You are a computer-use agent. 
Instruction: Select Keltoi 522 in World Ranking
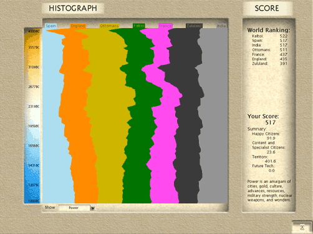(269, 36)
